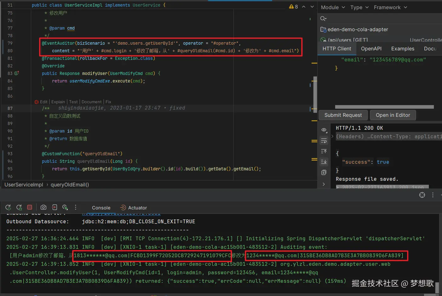Click the Open in Editor button
The height and width of the screenshot is (296, 442).
[393, 115]
